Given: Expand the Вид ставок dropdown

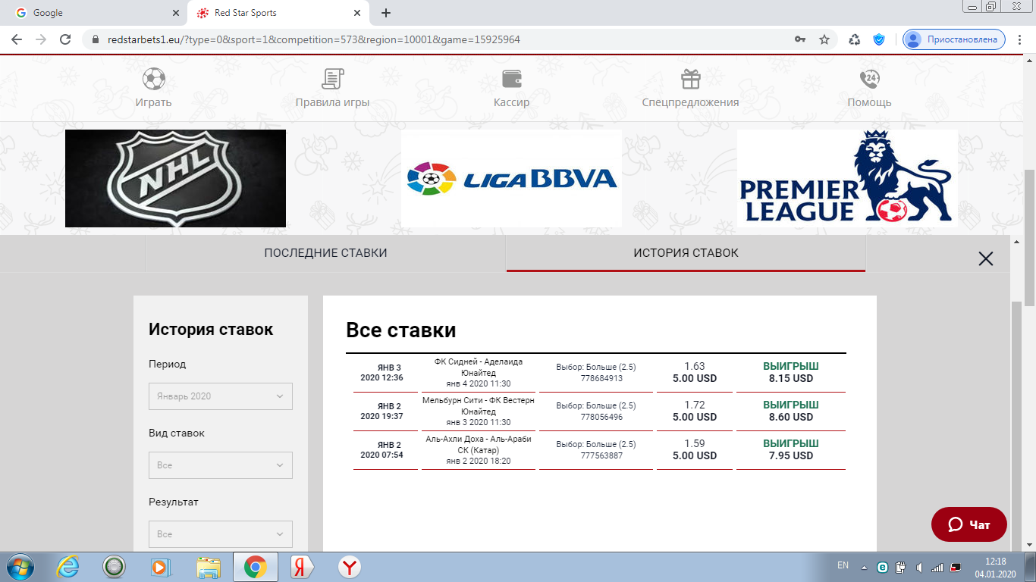Looking at the screenshot, I should 220,465.
